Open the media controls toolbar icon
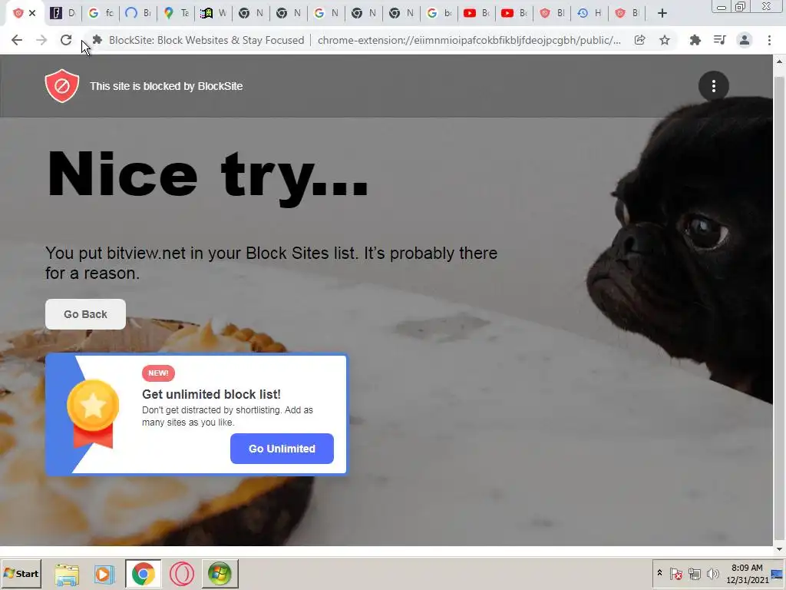The height and width of the screenshot is (590, 786). 720,40
